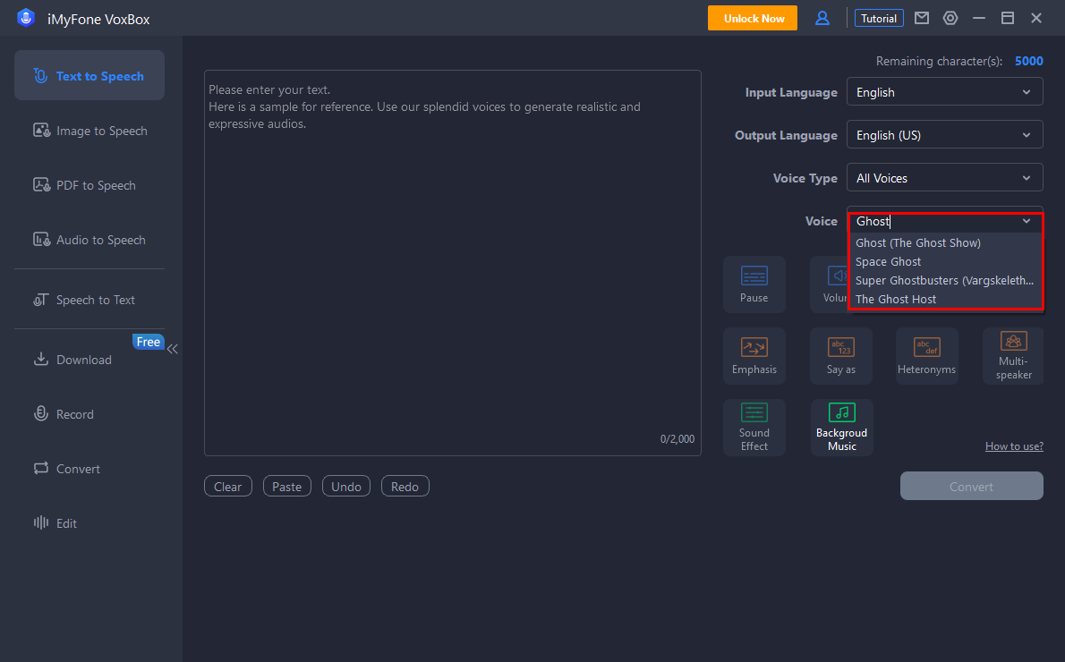Open the mail feedback icon
1065x662 pixels.
pos(921,18)
